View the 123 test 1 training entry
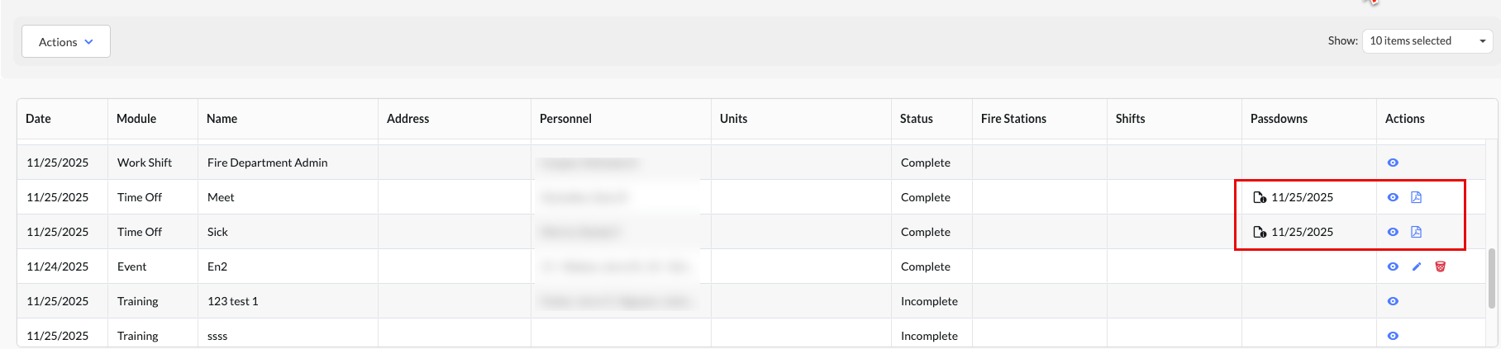The width and height of the screenshot is (1501, 349). (x=1393, y=301)
